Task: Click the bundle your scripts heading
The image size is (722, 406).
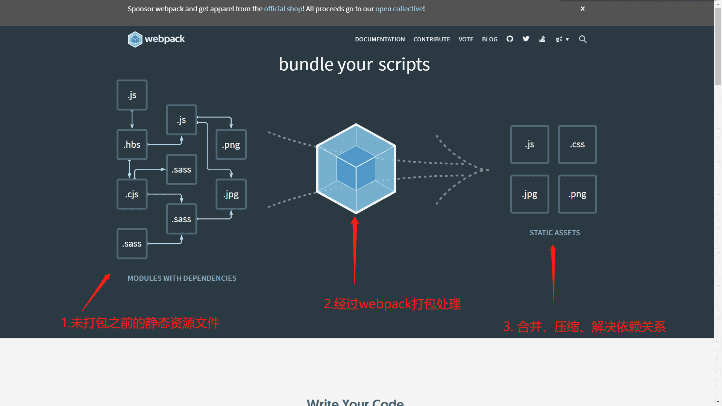Action: point(354,64)
